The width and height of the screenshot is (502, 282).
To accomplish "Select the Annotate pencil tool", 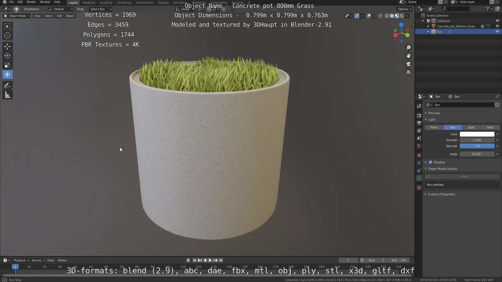I will coord(7,86).
